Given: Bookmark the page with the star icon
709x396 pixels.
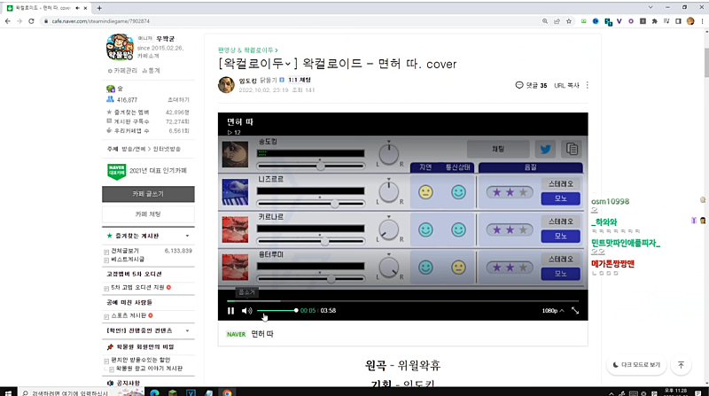Looking at the screenshot, I should [x=569, y=21].
